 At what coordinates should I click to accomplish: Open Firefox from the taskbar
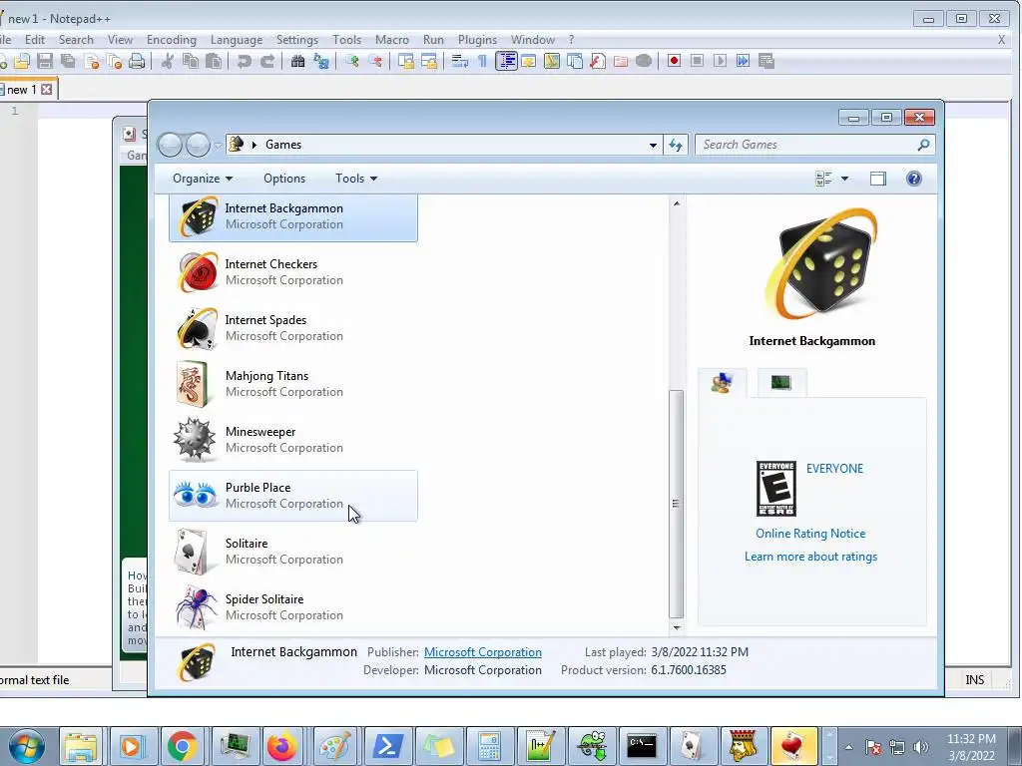pos(282,746)
